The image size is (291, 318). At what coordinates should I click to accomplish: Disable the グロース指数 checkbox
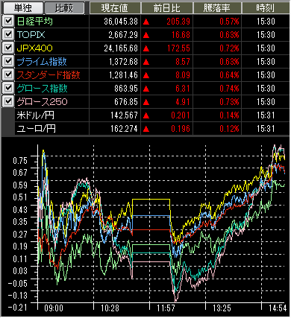tap(8, 88)
